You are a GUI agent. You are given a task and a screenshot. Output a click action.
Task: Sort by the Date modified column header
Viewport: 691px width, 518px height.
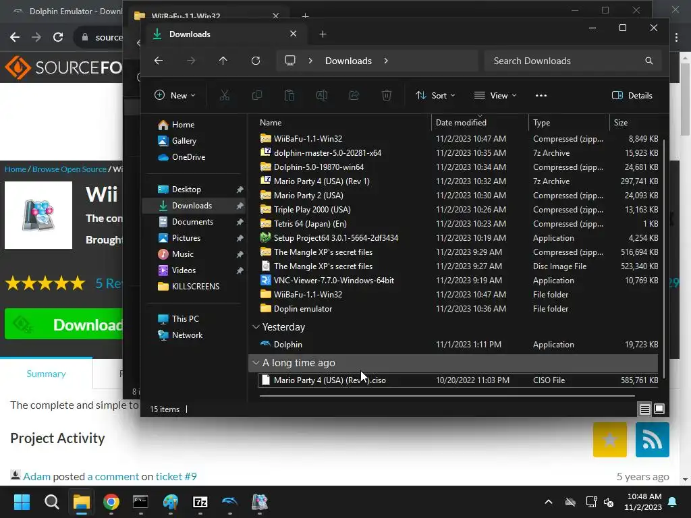(480, 123)
